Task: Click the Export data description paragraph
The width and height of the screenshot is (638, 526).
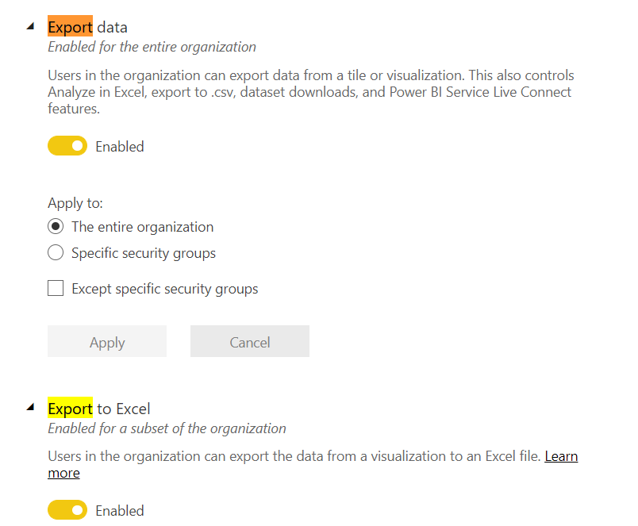Action: pos(311,92)
